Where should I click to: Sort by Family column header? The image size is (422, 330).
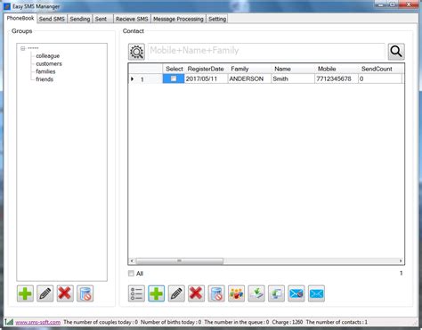pos(249,69)
